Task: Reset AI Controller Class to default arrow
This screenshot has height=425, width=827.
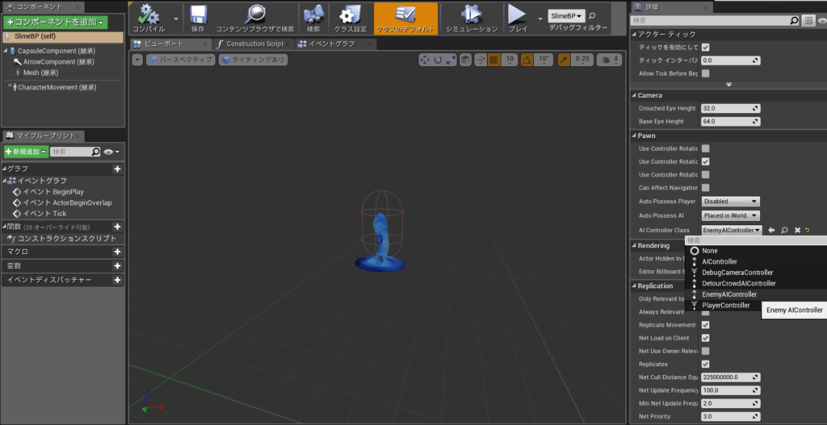Action: point(807,230)
